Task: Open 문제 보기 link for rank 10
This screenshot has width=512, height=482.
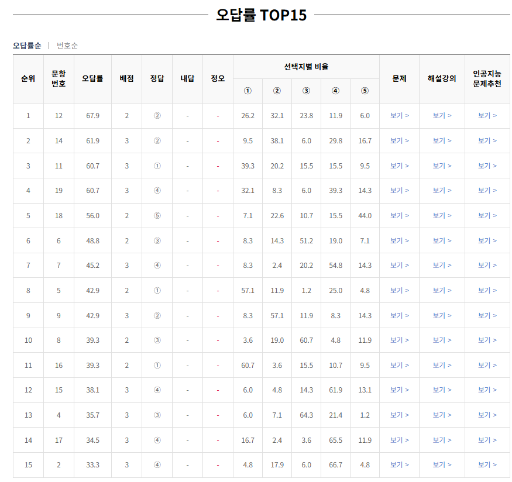Action: point(399,340)
